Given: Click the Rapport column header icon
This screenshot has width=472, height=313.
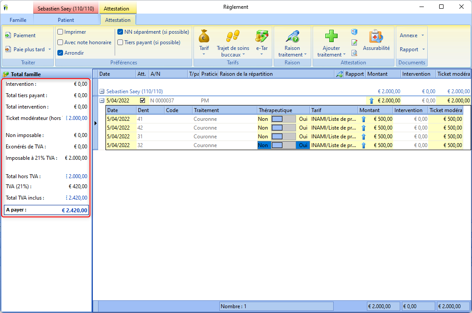Looking at the screenshot, I should (339, 74).
